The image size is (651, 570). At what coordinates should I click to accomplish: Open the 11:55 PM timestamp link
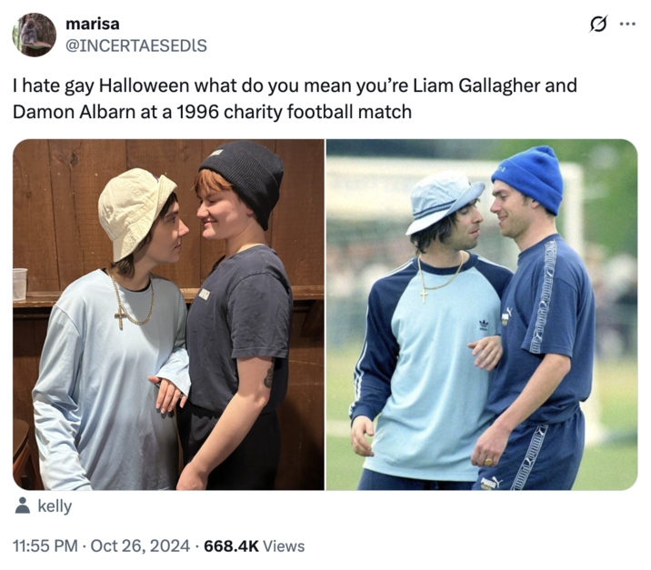point(45,545)
